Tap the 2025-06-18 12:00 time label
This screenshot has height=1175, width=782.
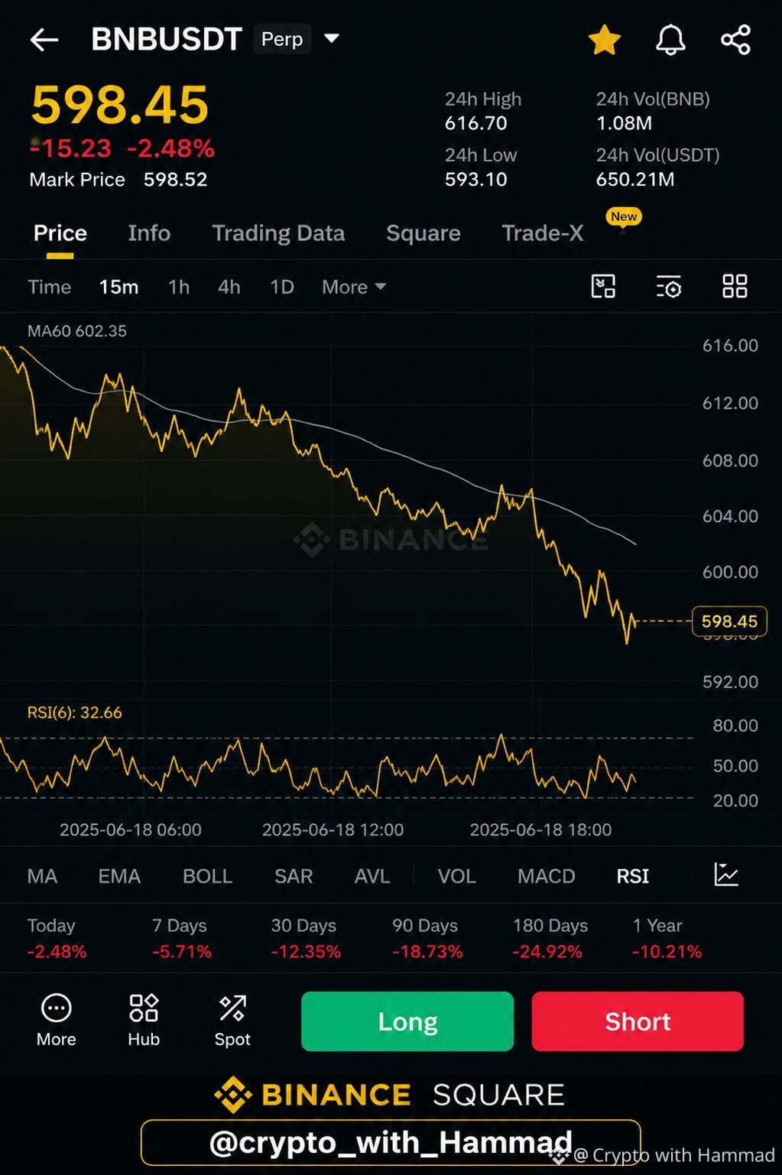click(333, 829)
